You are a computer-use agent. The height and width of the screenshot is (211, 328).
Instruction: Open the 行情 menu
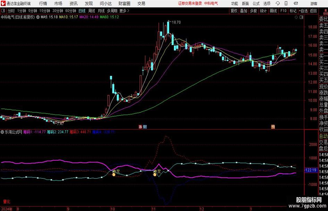43,3
